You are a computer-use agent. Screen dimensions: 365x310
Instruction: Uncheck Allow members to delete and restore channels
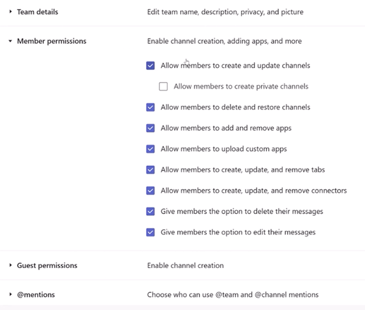tap(150, 107)
